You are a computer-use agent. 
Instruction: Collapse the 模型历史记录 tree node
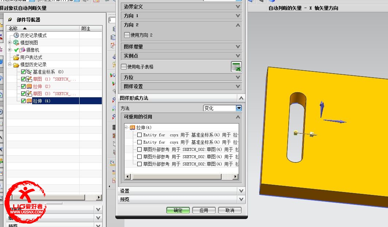(x=9, y=64)
